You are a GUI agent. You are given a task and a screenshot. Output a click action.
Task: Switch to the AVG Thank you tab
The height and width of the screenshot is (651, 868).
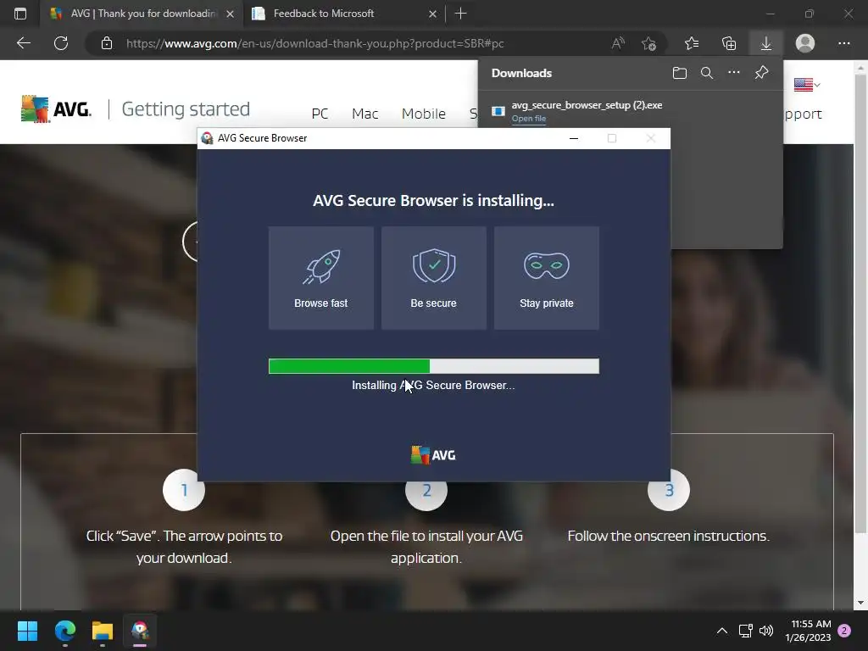[x=142, y=14]
